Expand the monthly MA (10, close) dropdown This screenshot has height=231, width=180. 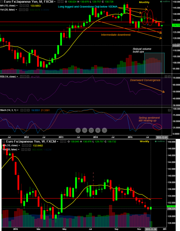pyautogui.click(x=17, y=6)
